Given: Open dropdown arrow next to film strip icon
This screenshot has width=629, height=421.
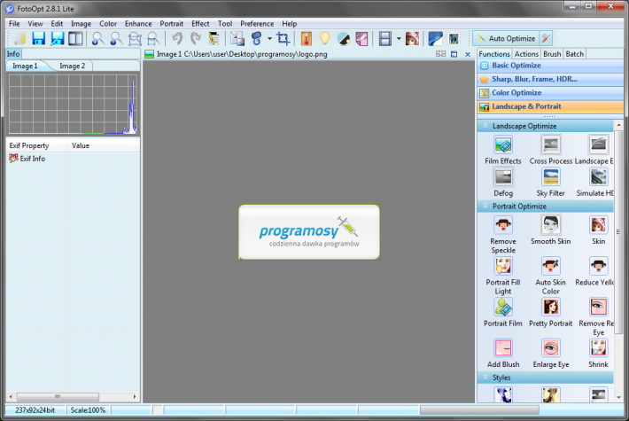Looking at the screenshot, I should pyautogui.click(x=399, y=38).
